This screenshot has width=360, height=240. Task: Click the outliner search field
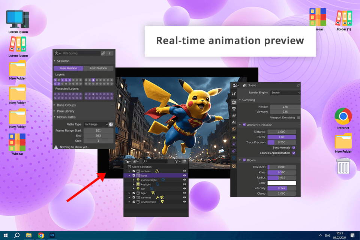(x=155, y=162)
